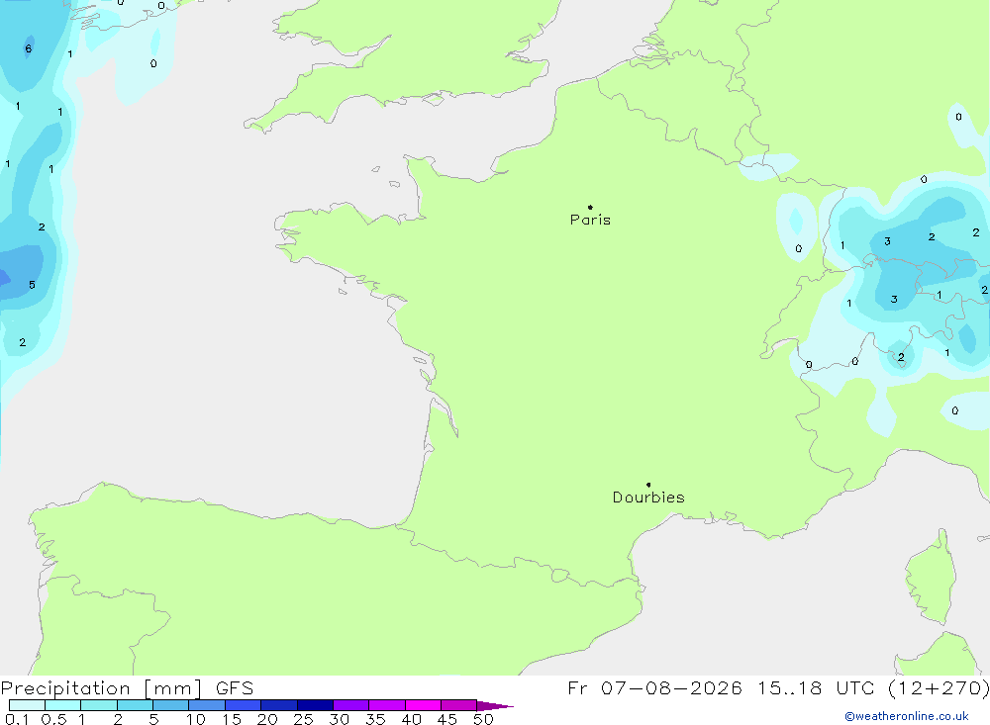Pick the 0.1–0.5 mm palest cyan legend swatch
990x725 pixels.
tap(27, 705)
